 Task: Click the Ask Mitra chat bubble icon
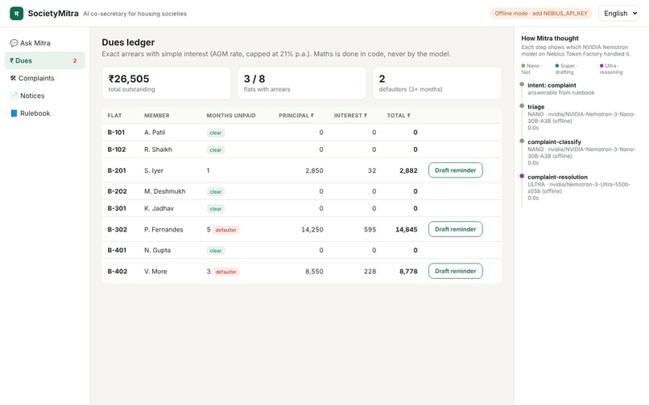pos(14,43)
